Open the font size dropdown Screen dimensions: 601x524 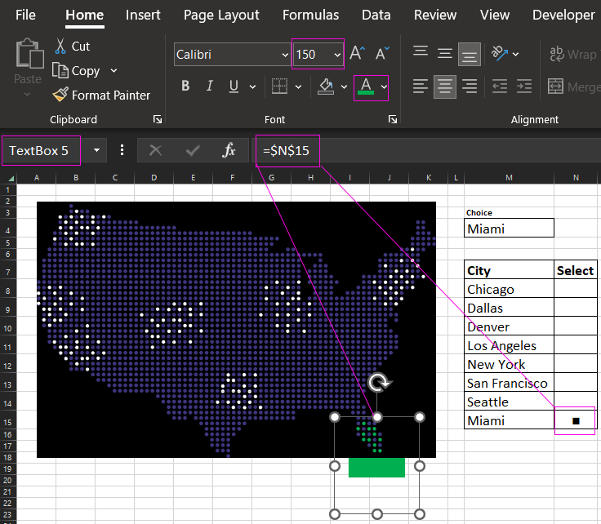(x=337, y=55)
